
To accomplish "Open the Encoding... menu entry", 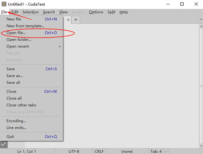I will tap(31, 121).
